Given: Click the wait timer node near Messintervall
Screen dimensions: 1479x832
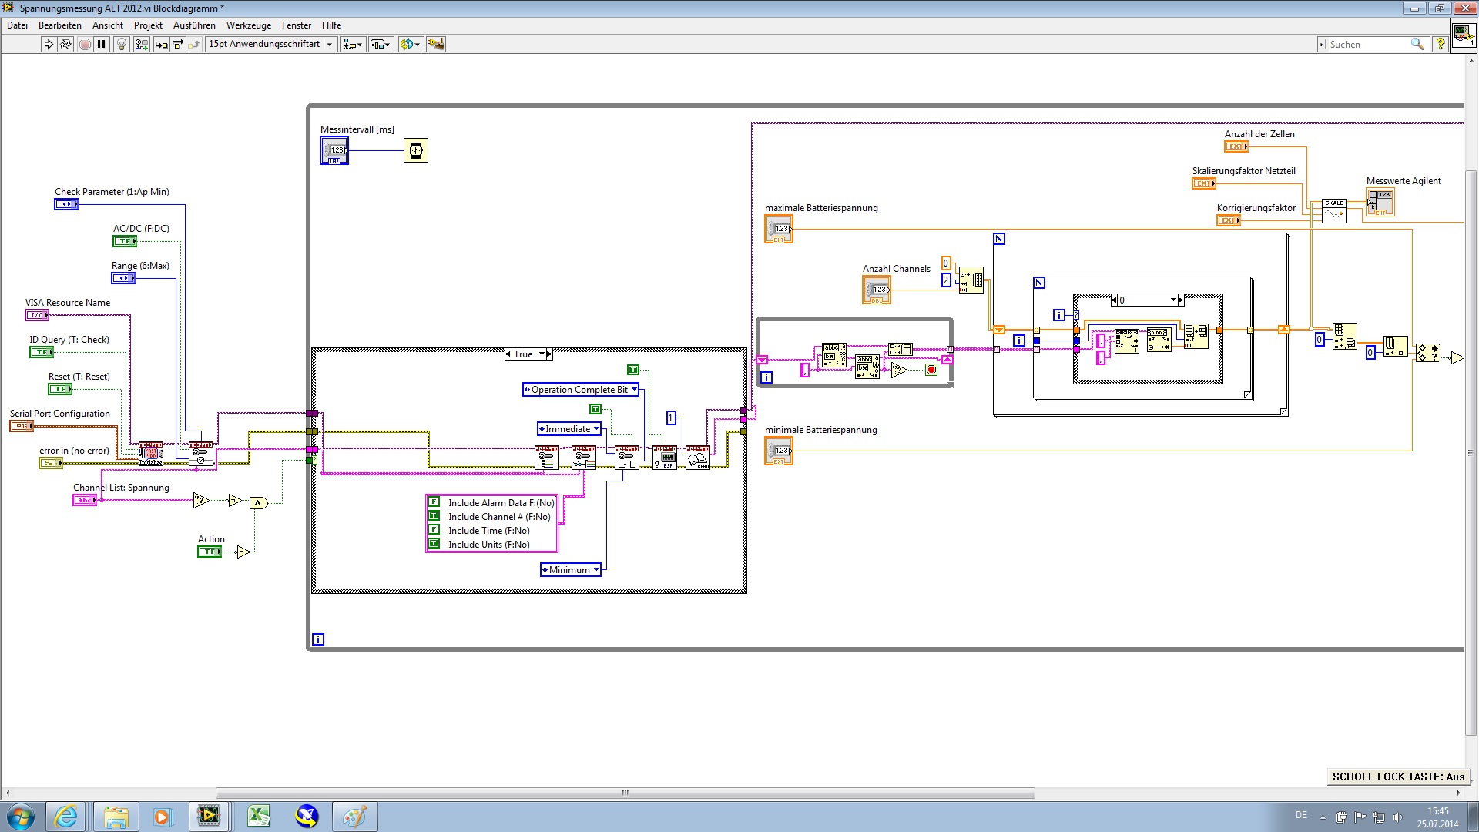Looking at the screenshot, I should (x=416, y=150).
